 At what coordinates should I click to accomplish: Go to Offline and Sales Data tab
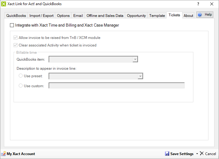tap(105, 15)
